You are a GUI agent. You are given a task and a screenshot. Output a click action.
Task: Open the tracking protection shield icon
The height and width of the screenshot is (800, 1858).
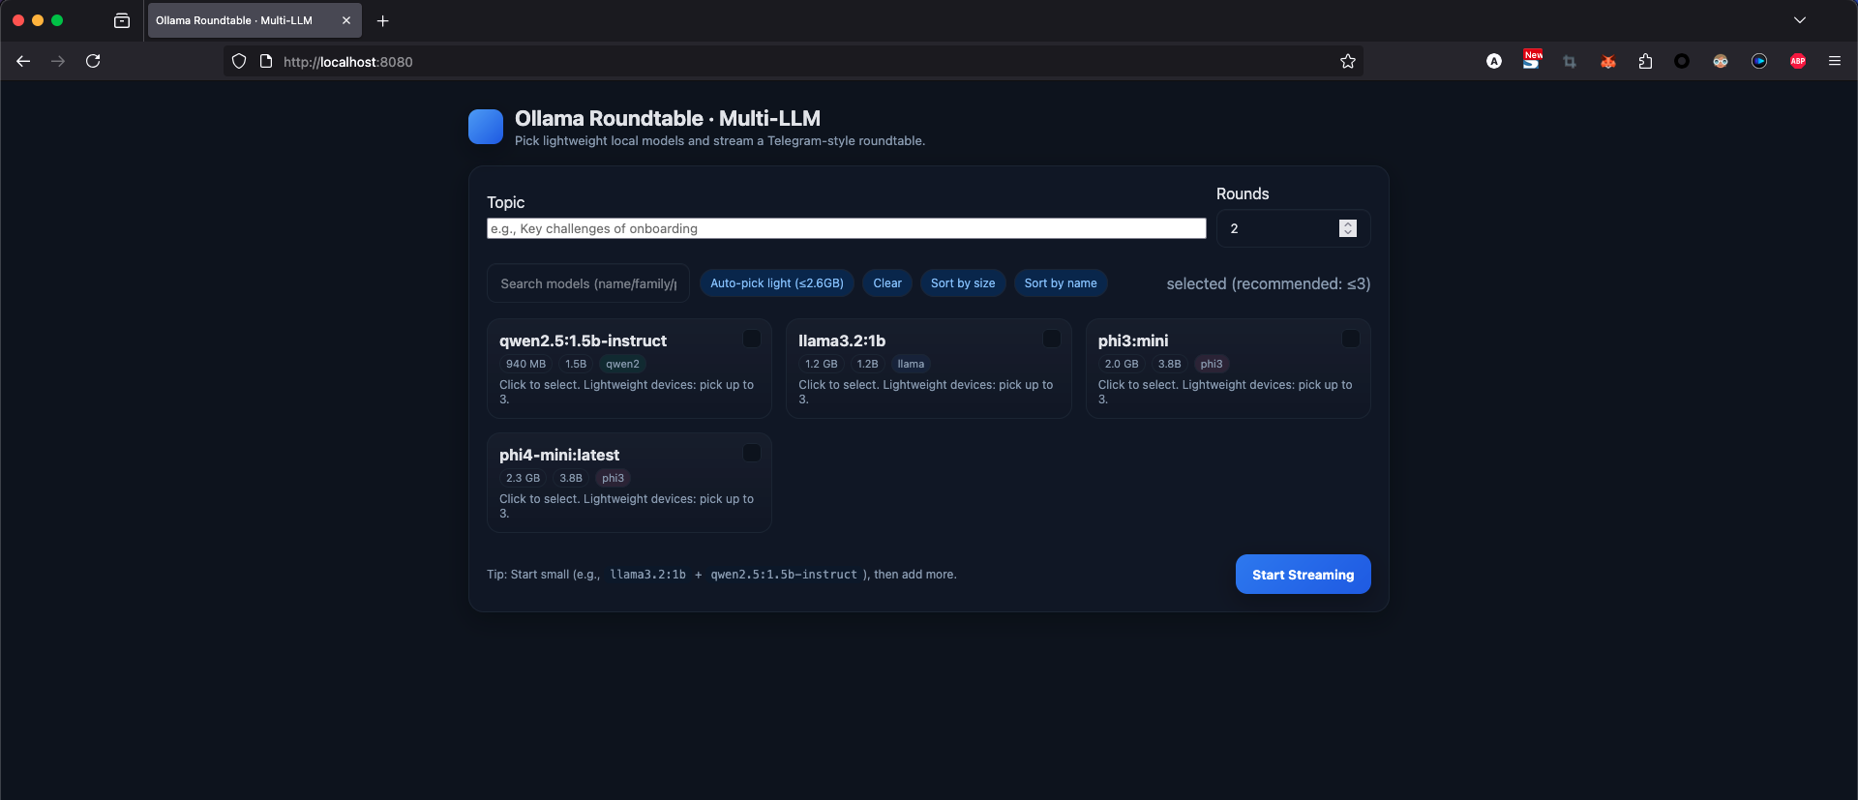coord(239,61)
